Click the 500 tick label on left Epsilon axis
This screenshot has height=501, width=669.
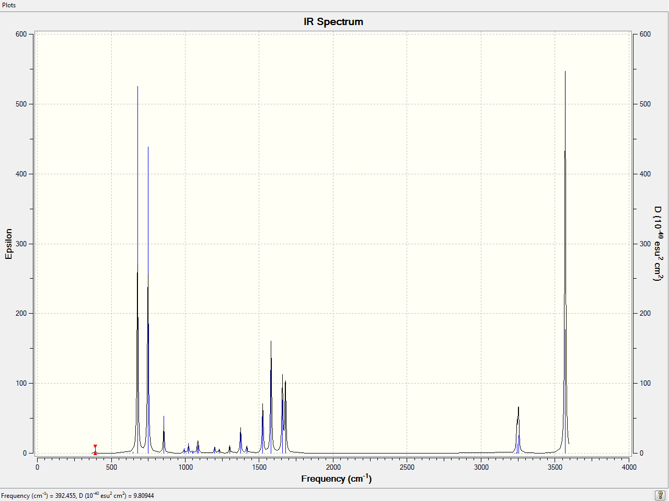[21, 104]
